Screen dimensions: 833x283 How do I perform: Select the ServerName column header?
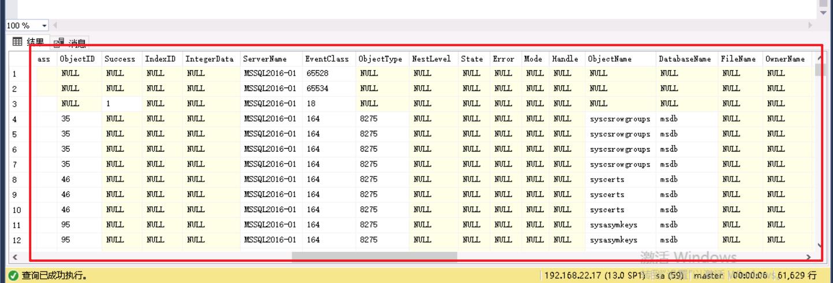pos(265,59)
